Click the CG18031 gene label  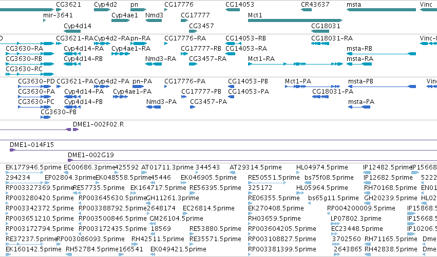pyautogui.click(x=326, y=26)
